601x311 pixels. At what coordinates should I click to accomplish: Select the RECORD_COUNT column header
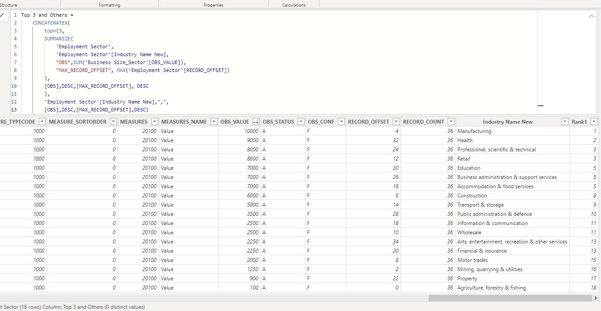(424, 122)
